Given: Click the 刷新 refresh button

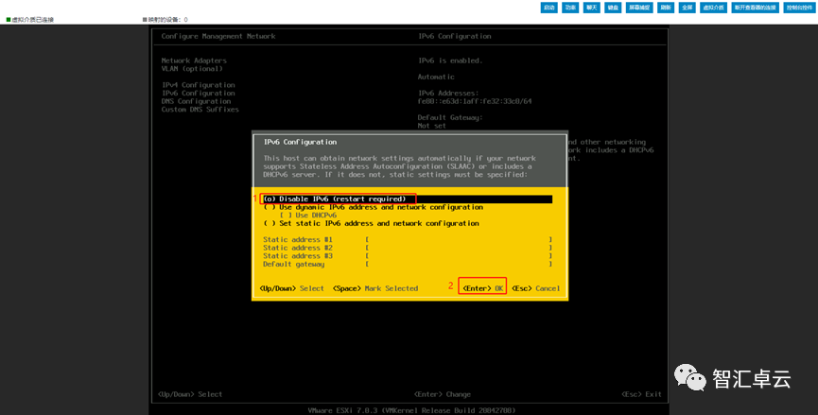Looking at the screenshot, I should [x=666, y=8].
